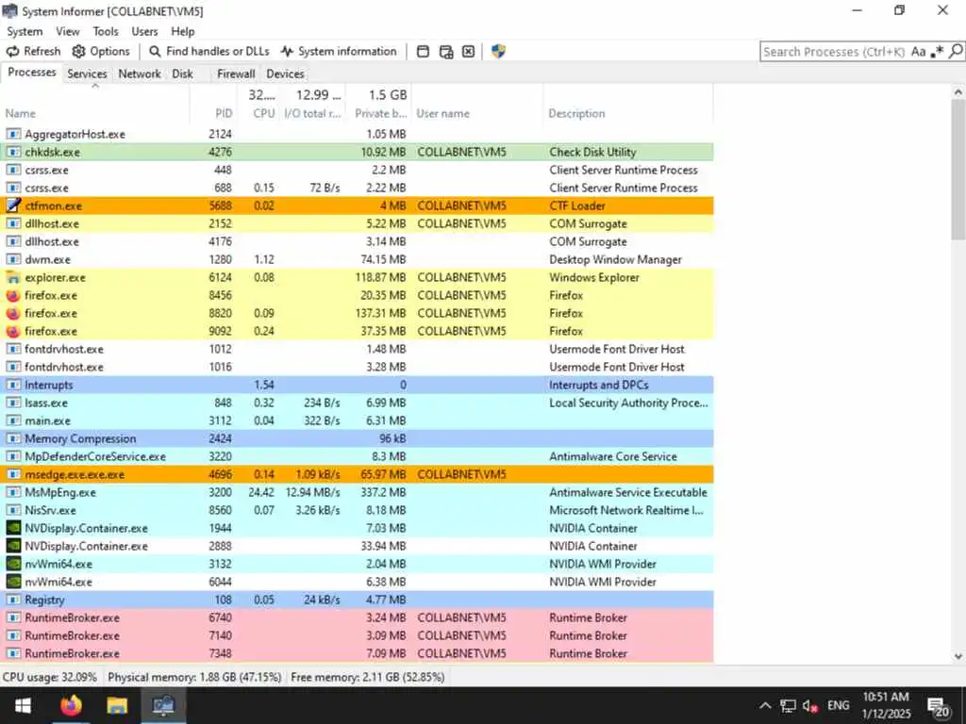Click the find window and thread icon
Screen dimensions: 966x724
[x=446, y=52]
